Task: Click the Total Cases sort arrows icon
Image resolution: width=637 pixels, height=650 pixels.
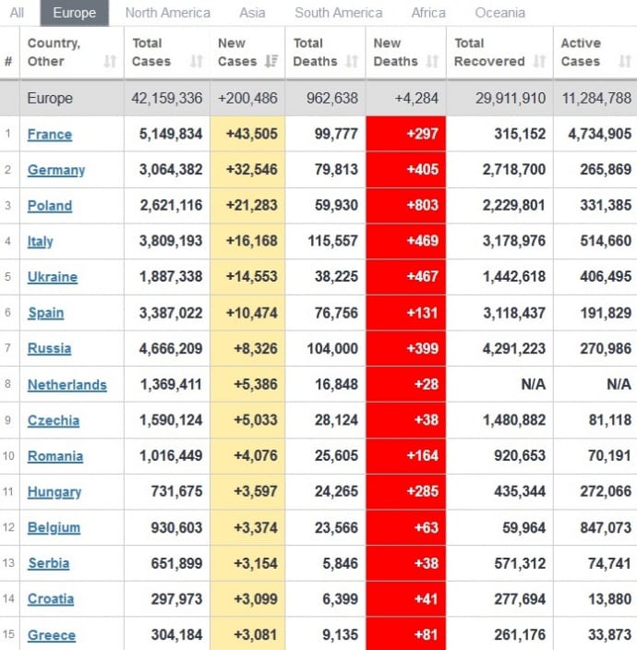Action: tap(196, 62)
